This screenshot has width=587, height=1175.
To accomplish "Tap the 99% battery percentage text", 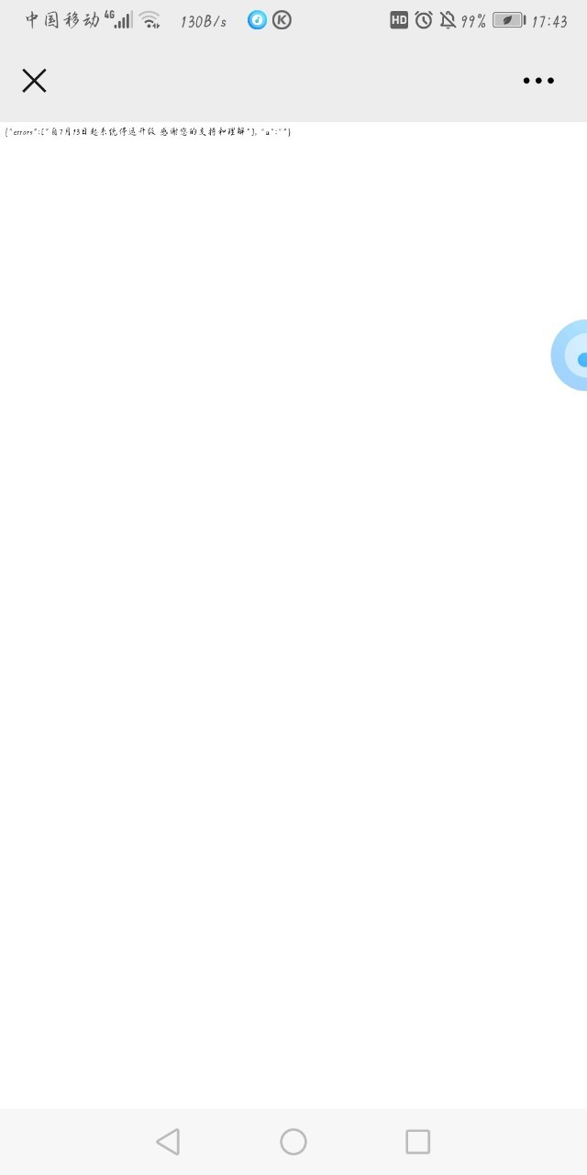I will pyautogui.click(x=473, y=21).
